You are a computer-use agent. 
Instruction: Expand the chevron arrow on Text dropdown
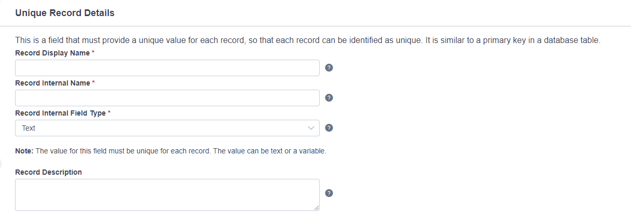click(x=311, y=128)
